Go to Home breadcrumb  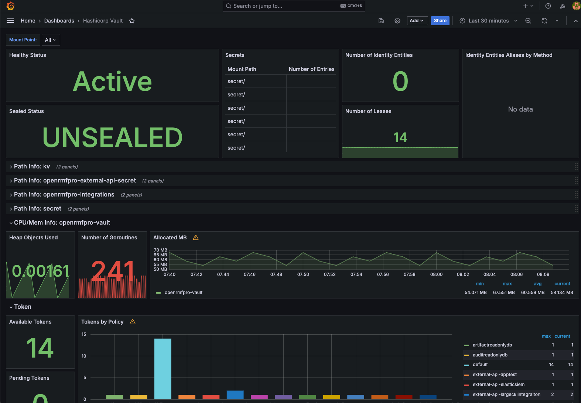[28, 21]
